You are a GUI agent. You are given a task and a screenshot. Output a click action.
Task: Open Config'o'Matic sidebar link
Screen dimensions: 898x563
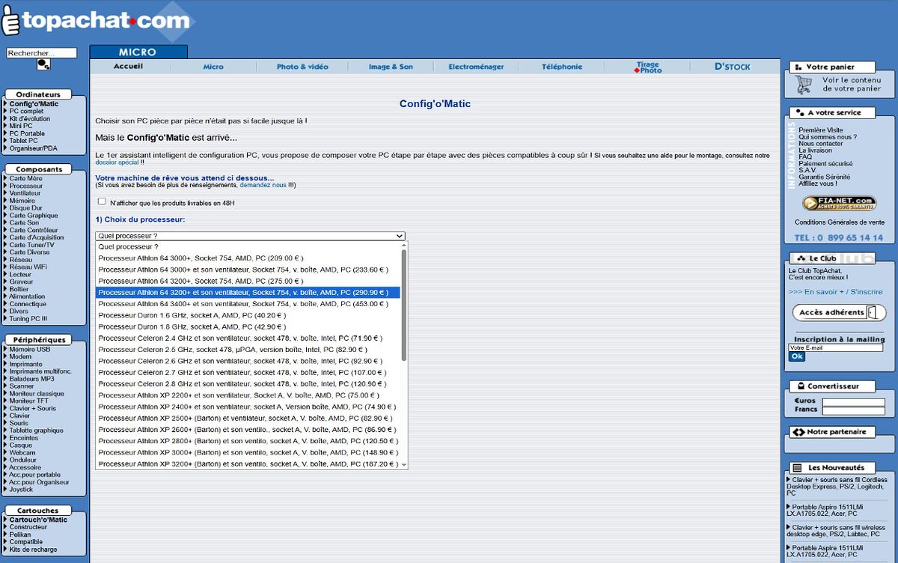34,104
